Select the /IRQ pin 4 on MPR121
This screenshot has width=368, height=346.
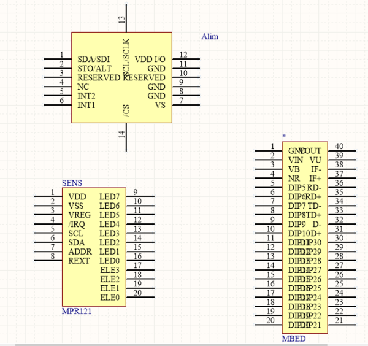[50, 224]
